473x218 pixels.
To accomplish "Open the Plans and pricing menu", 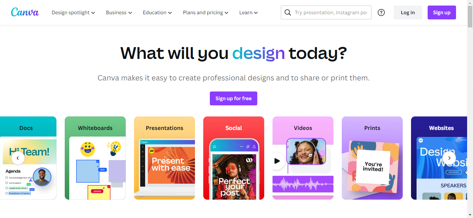I will (x=205, y=12).
